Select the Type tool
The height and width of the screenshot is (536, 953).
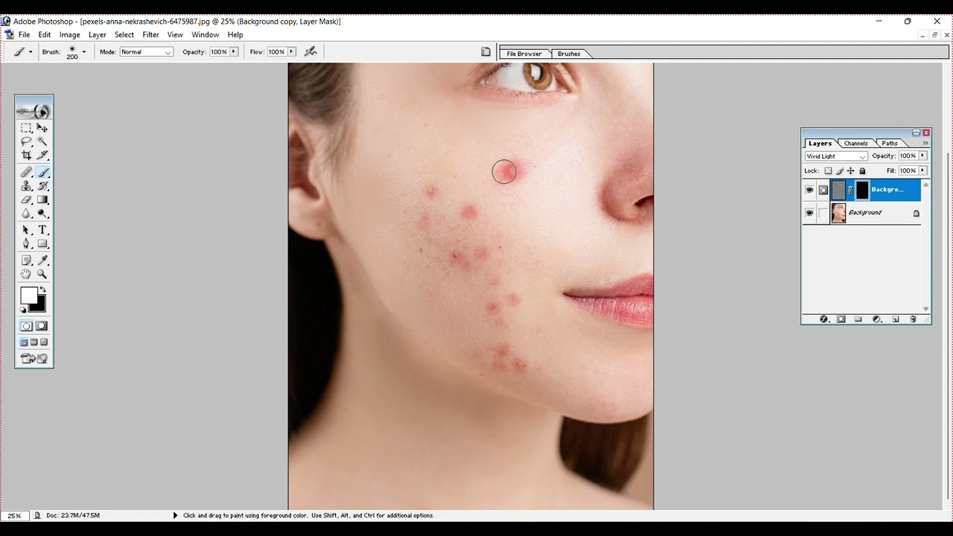(x=42, y=230)
